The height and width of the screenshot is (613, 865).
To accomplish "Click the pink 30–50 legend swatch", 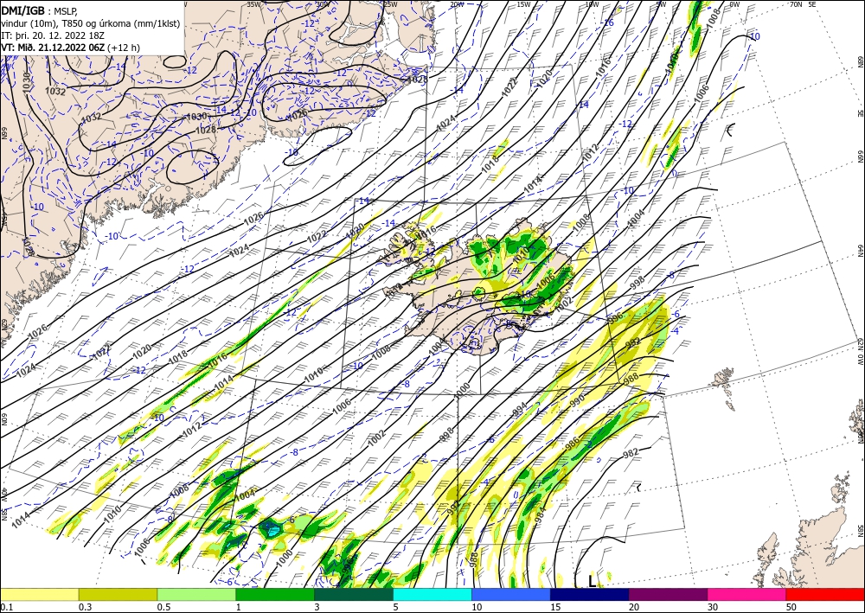I will pyautogui.click(x=747, y=594).
